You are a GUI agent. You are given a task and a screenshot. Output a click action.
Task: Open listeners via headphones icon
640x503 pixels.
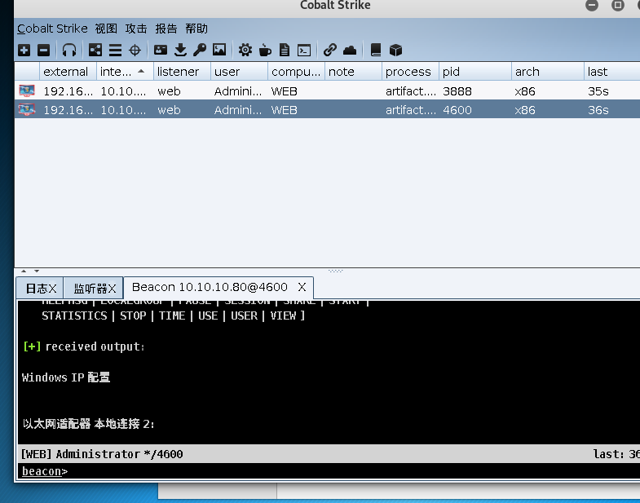(69, 51)
